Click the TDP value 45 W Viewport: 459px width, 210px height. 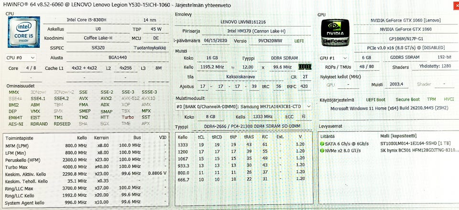click(x=156, y=29)
